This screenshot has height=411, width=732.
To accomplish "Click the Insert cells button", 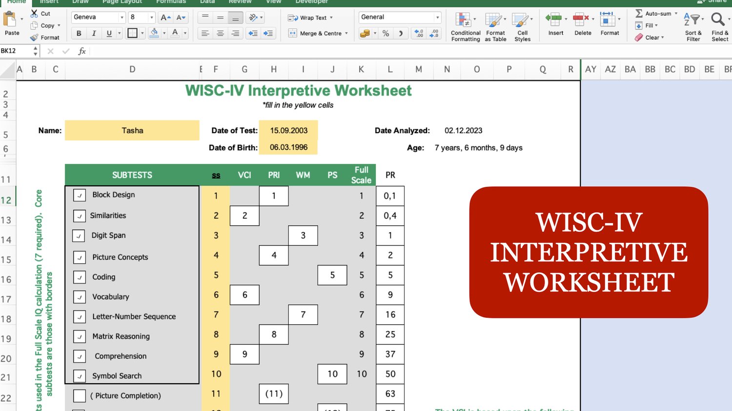I will pos(555,24).
